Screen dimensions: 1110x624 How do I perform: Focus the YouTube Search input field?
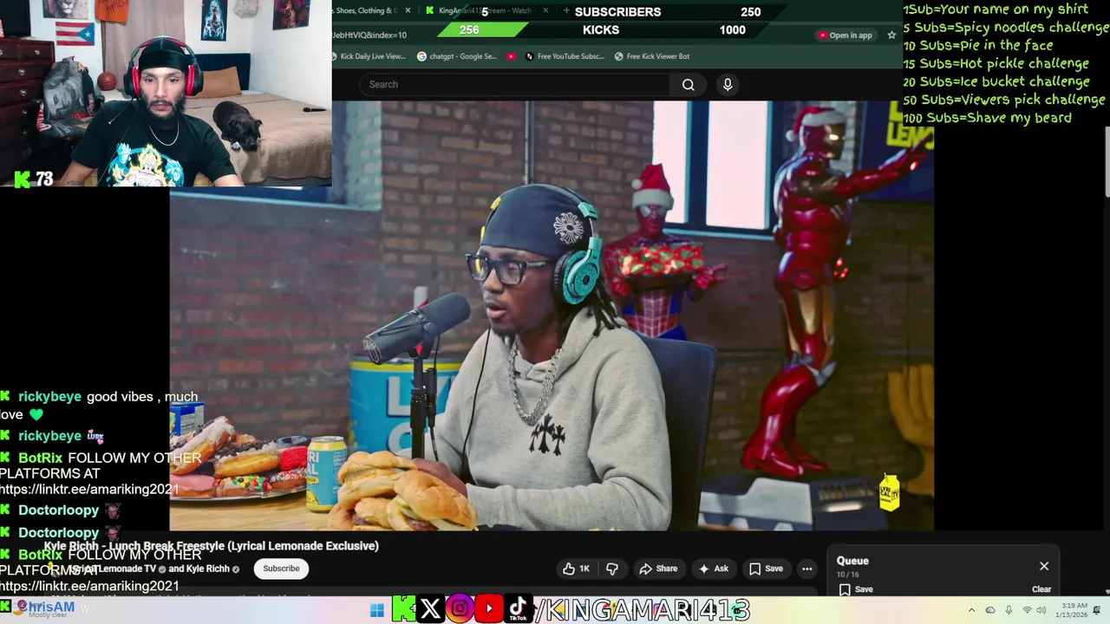click(x=514, y=84)
